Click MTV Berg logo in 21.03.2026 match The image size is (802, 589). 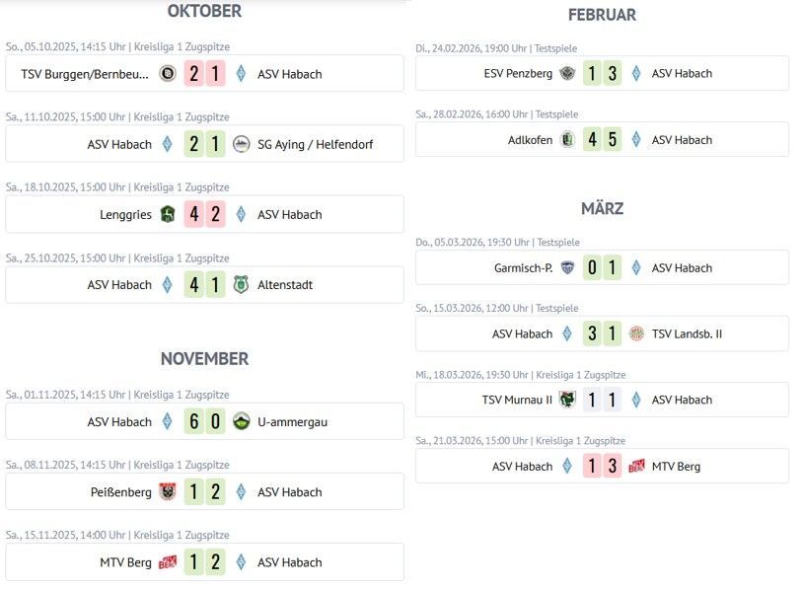tap(636, 466)
